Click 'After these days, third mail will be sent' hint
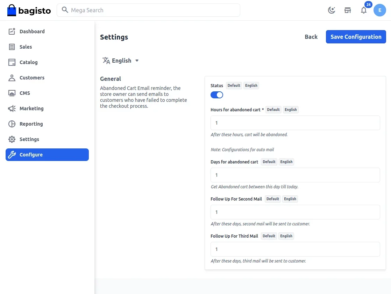 258,261
